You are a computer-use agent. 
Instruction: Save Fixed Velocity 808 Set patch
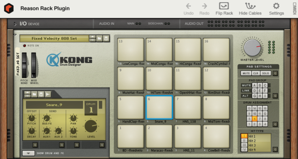pos(106,38)
